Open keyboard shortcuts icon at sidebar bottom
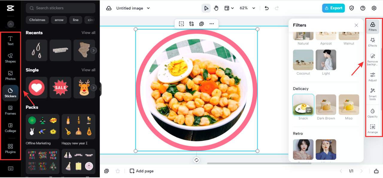Viewport: 383px width, 178px height. pos(10,168)
